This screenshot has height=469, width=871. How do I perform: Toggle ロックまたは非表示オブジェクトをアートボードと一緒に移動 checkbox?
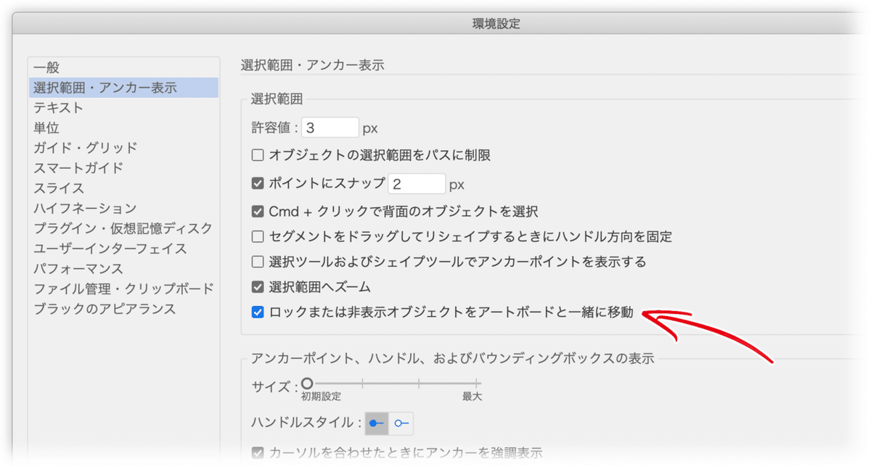click(257, 312)
